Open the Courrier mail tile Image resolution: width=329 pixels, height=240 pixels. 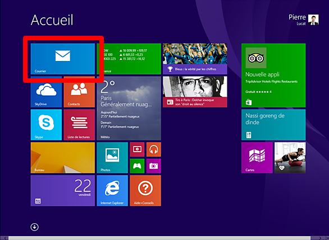(63, 59)
